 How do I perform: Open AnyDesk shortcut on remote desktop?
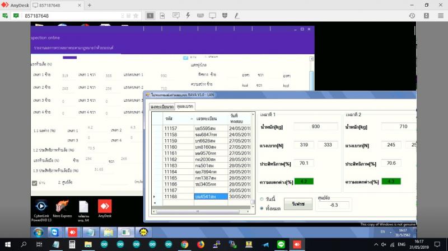tap(105, 209)
